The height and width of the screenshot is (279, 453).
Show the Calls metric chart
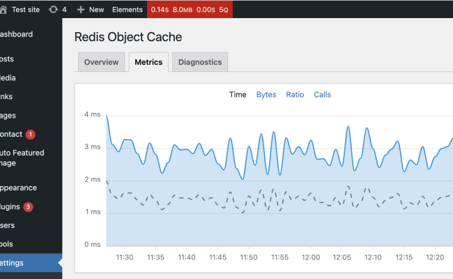[x=323, y=95]
